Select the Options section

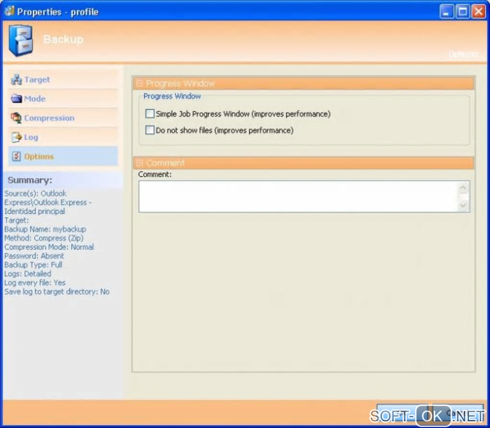coord(63,156)
